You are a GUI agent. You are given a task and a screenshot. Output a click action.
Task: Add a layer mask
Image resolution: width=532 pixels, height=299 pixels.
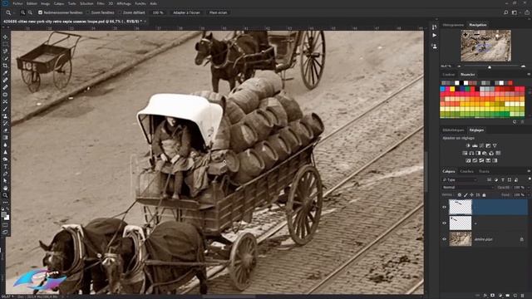click(x=493, y=296)
